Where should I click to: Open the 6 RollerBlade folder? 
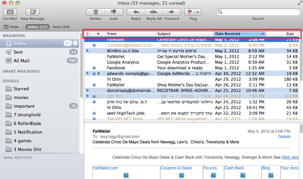click(39, 124)
